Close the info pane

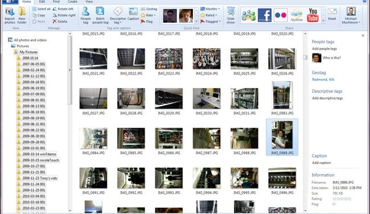(363, 35)
